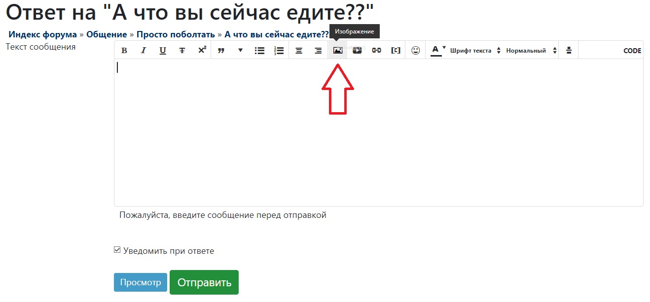
Task: Center-align the message text
Action: tap(299, 51)
